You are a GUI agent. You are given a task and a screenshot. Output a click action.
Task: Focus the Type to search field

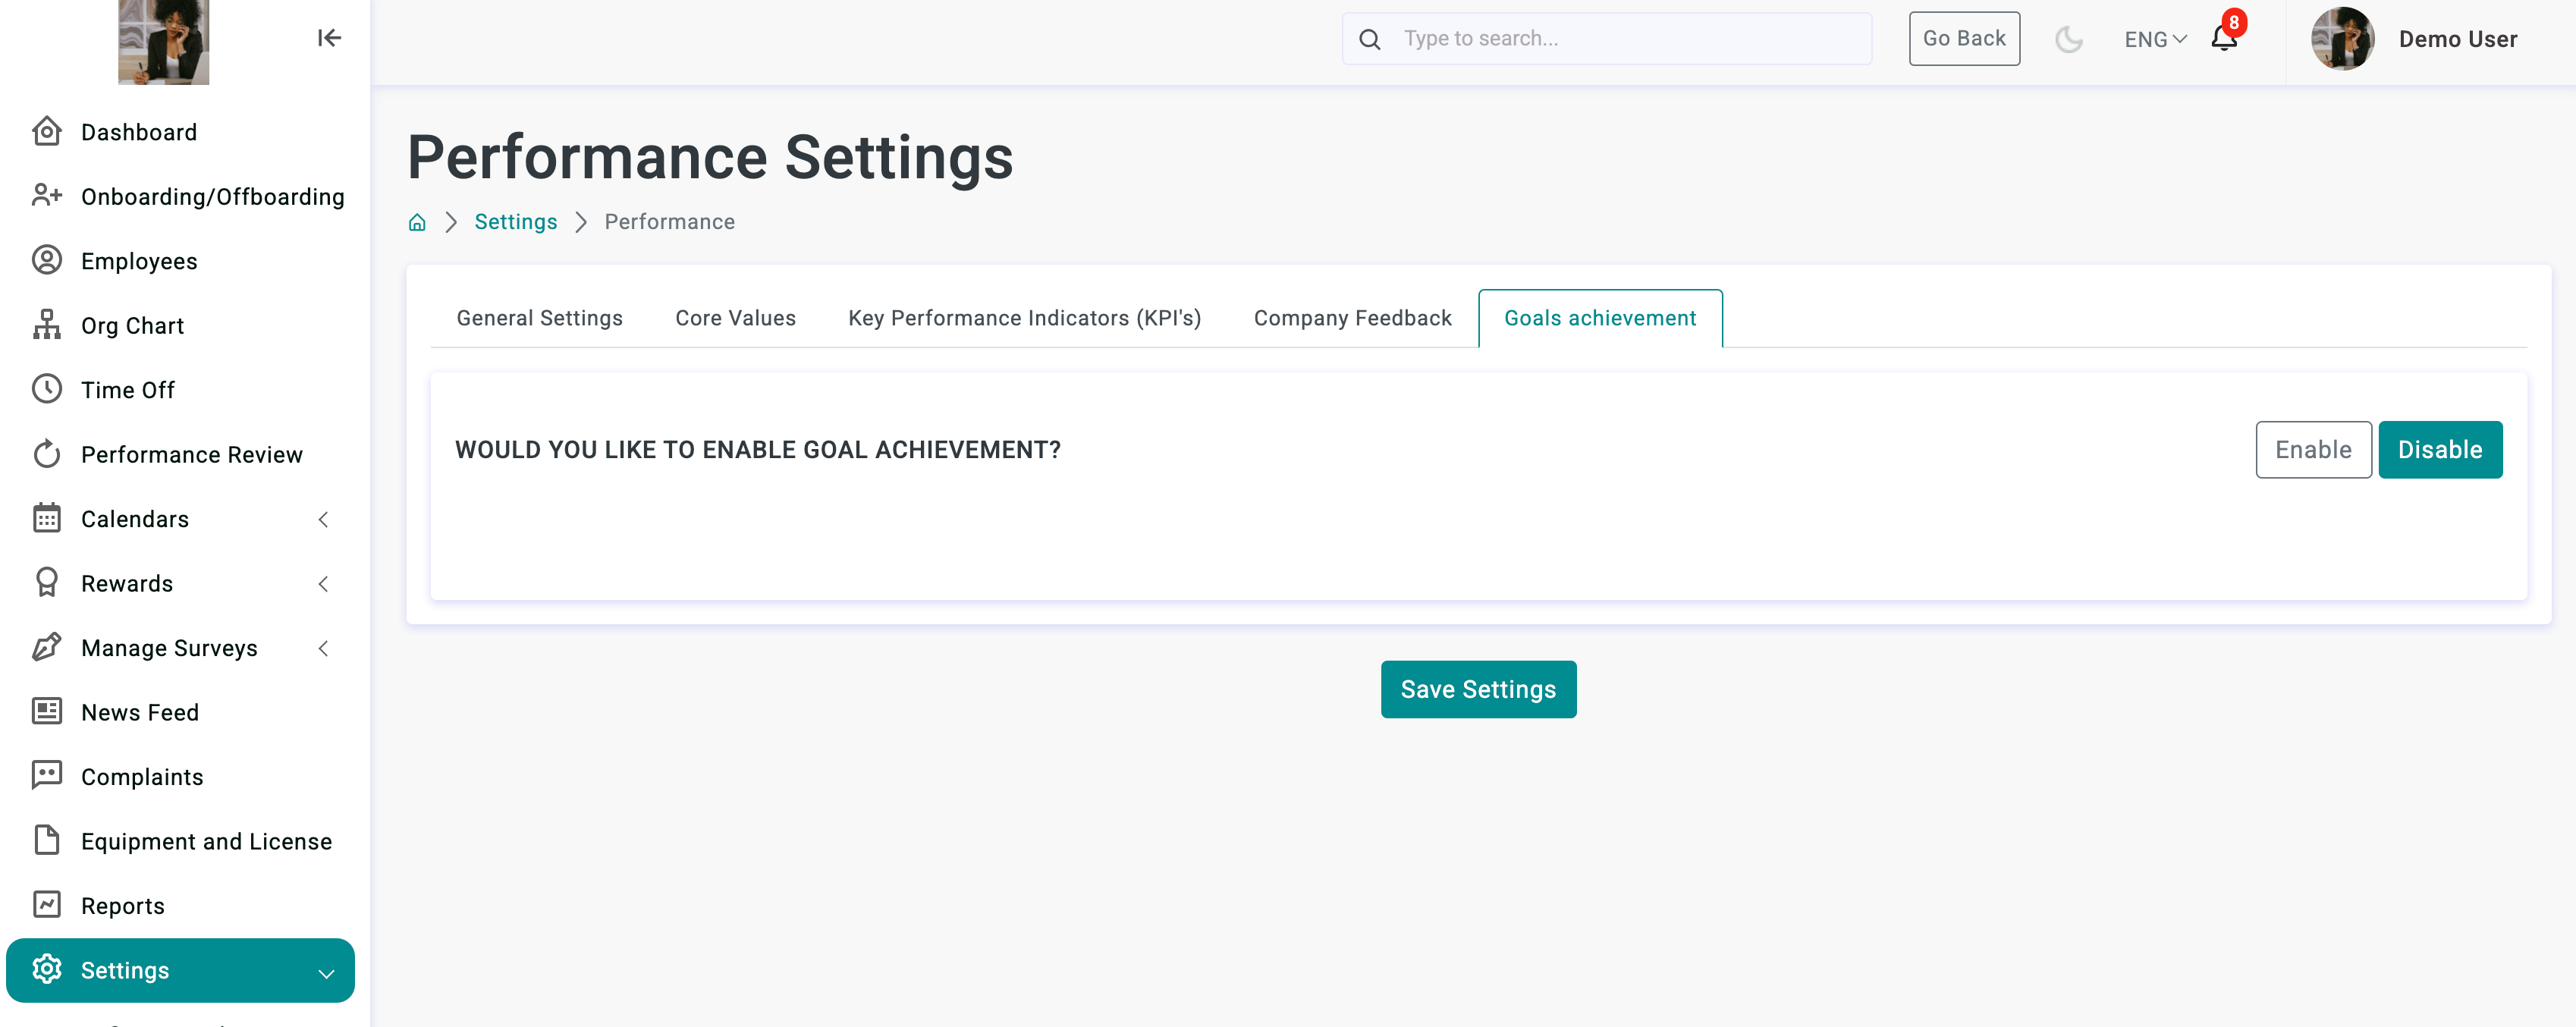[1607, 39]
